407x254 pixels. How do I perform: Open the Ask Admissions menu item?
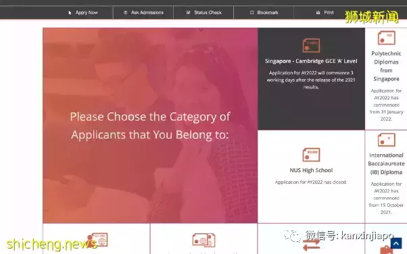point(143,12)
